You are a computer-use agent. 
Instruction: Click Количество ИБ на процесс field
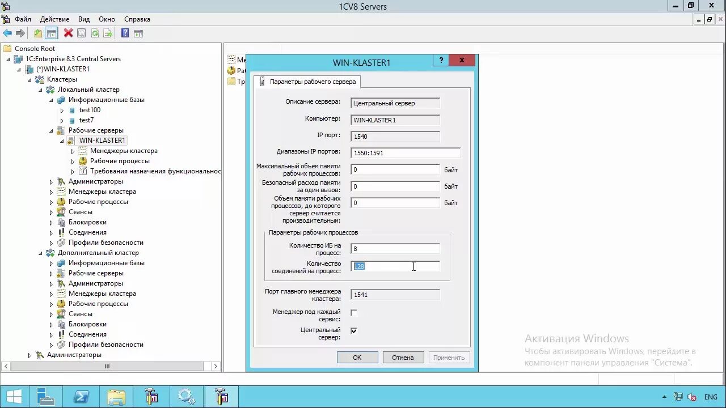point(395,249)
